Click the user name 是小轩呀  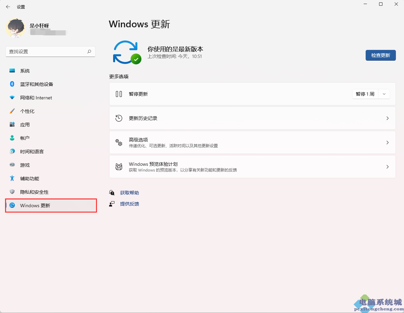tap(39, 26)
